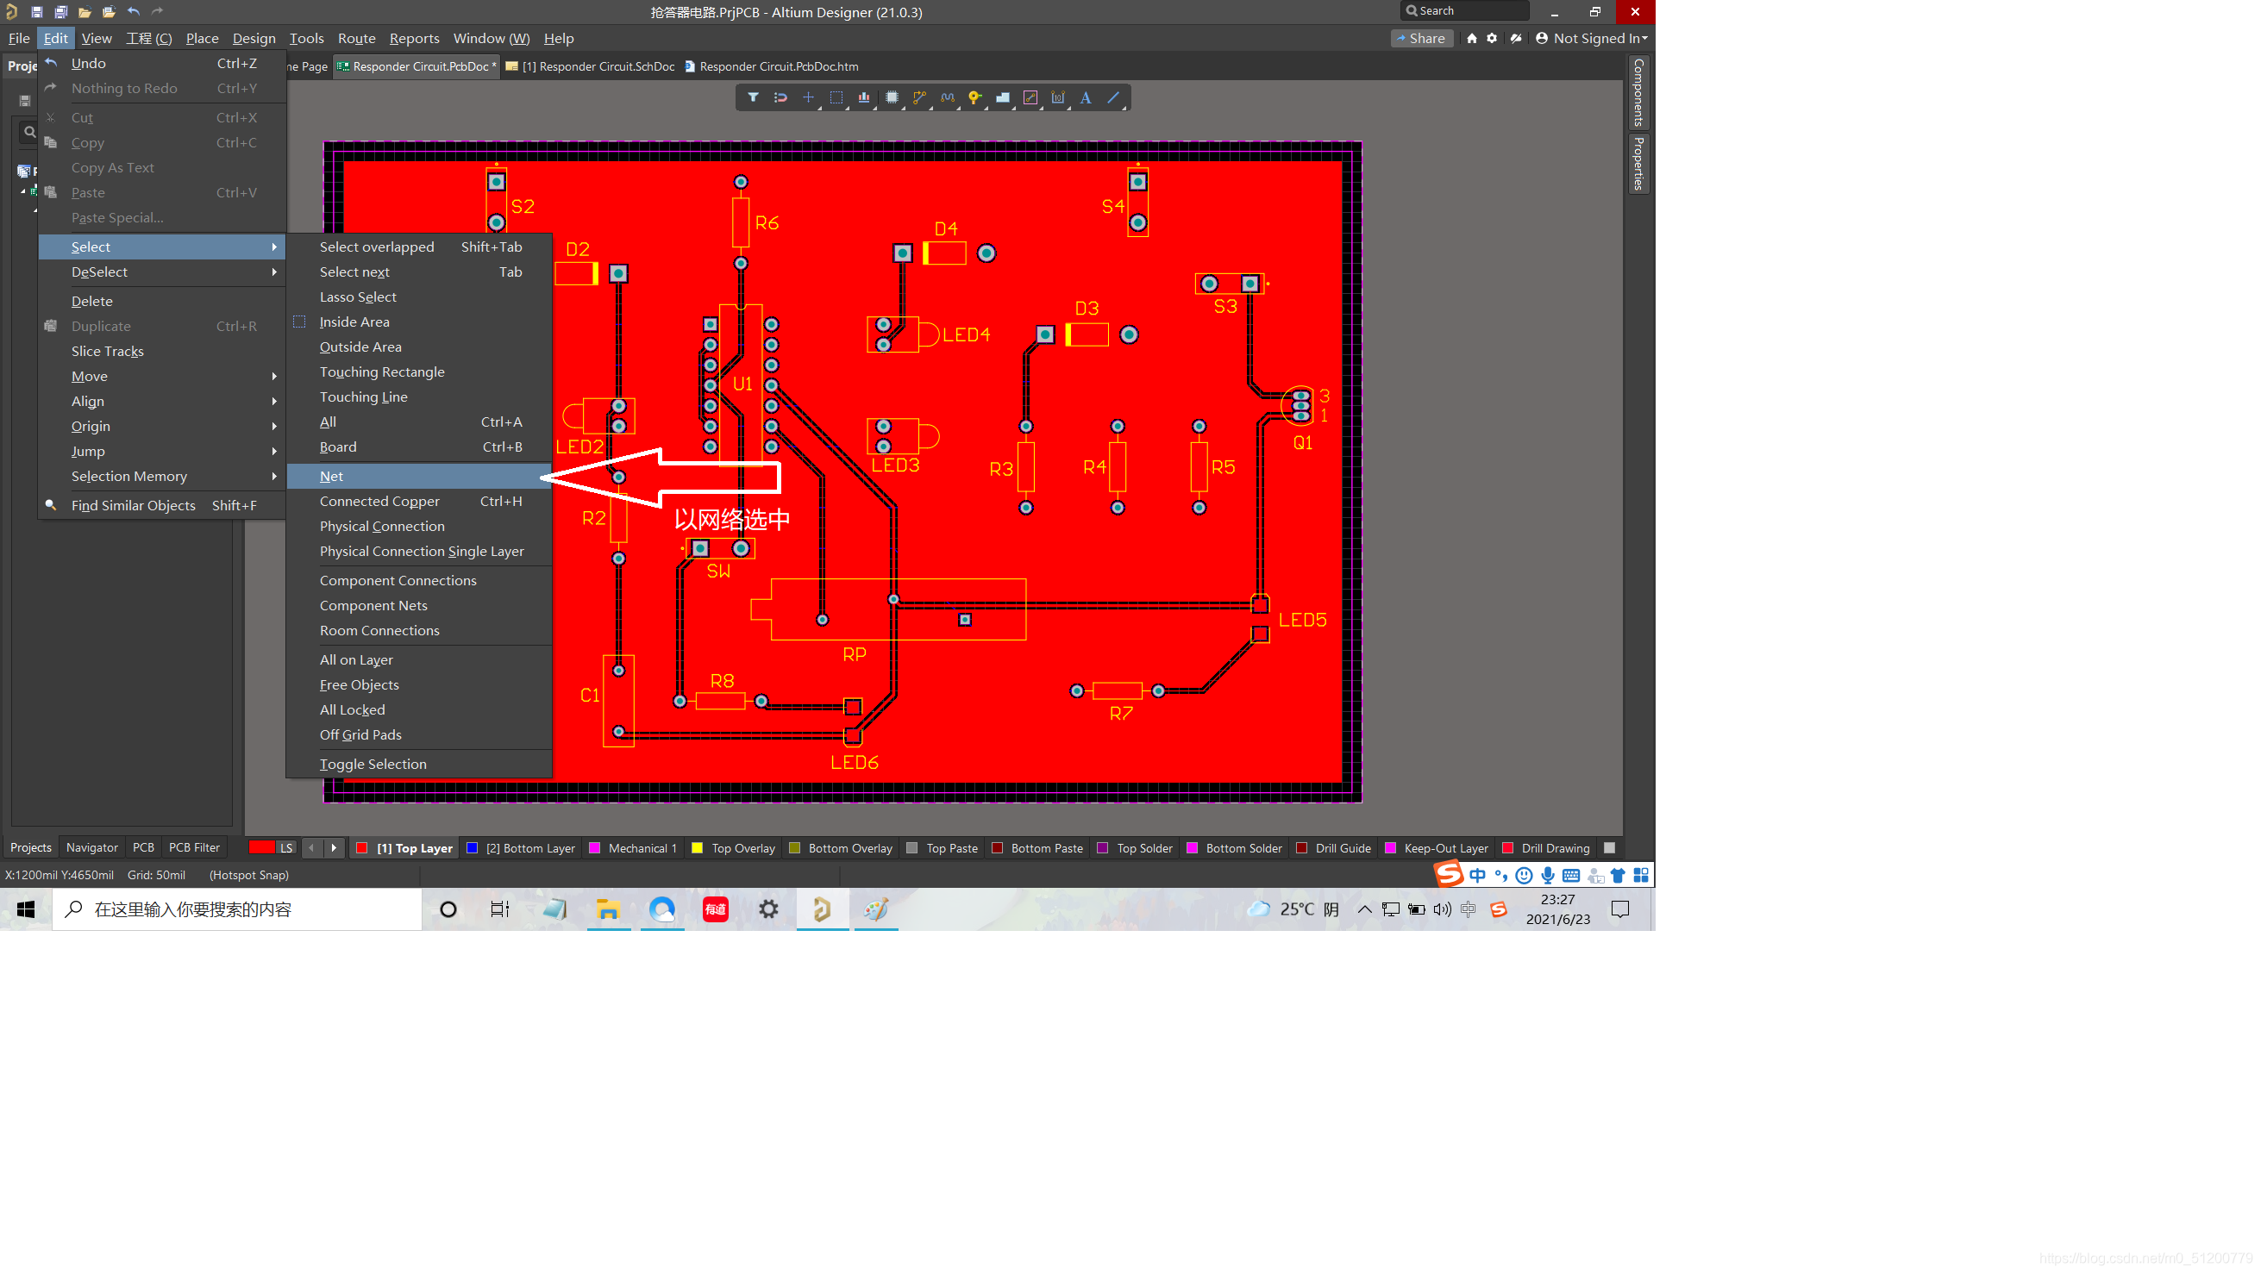Click the Net menu item

[331, 476]
